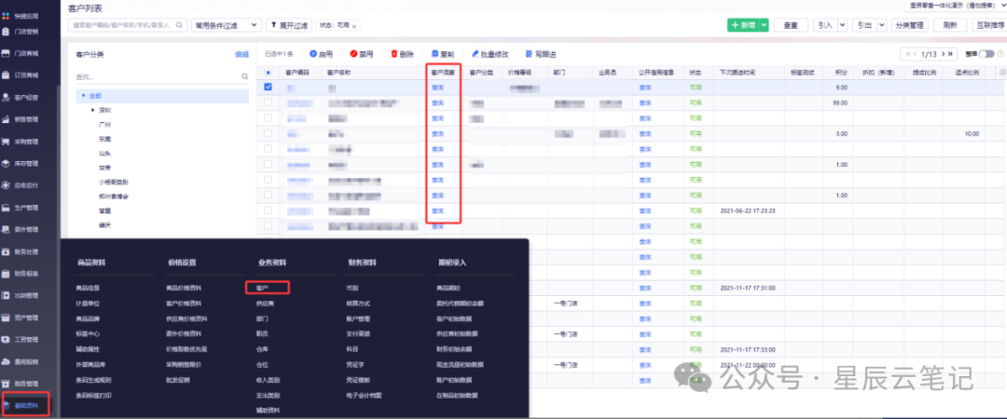The image size is (1007, 419).
Task: Click the 分类管理 button
Action: [x=909, y=25]
